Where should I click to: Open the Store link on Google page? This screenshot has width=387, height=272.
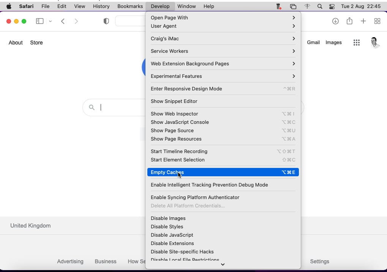pos(36,43)
